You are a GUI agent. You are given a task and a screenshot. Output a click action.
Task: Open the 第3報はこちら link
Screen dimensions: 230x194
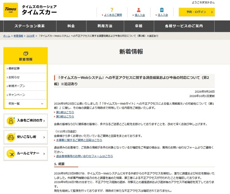(x=65, y=116)
